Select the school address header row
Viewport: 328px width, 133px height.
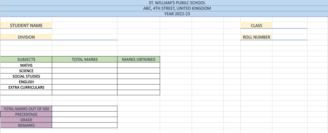click(x=177, y=8)
